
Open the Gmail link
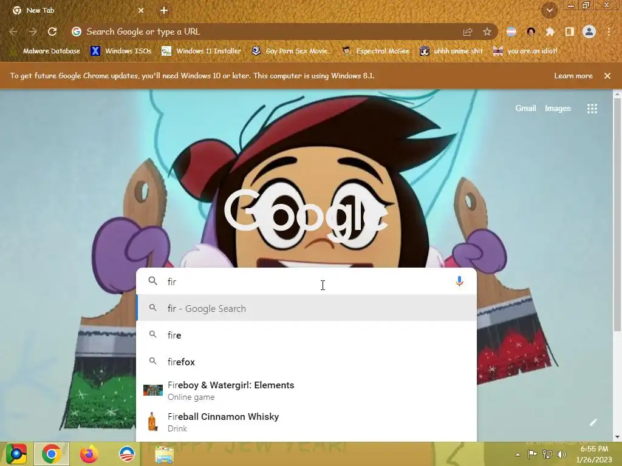[x=525, y=108]
